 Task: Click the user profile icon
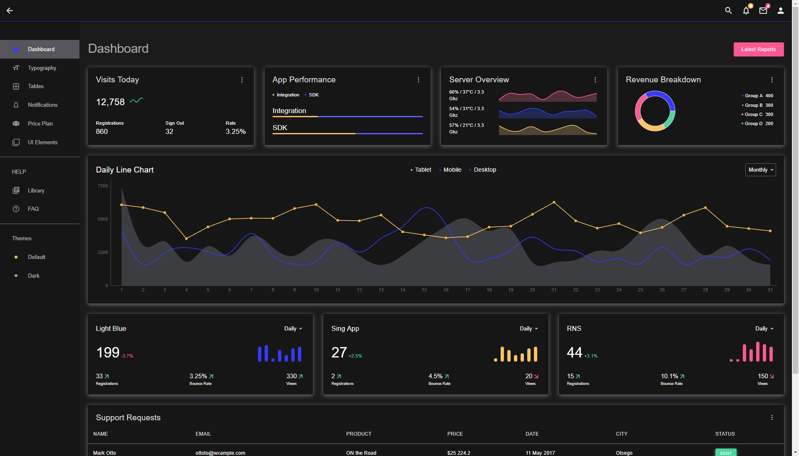click(780, 11)
